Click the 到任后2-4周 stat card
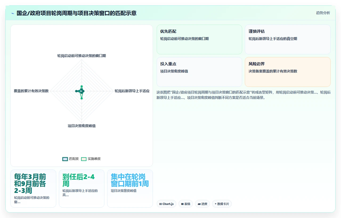Image resolution: width=341 pixels, height=218 pixels. [82, 188]
